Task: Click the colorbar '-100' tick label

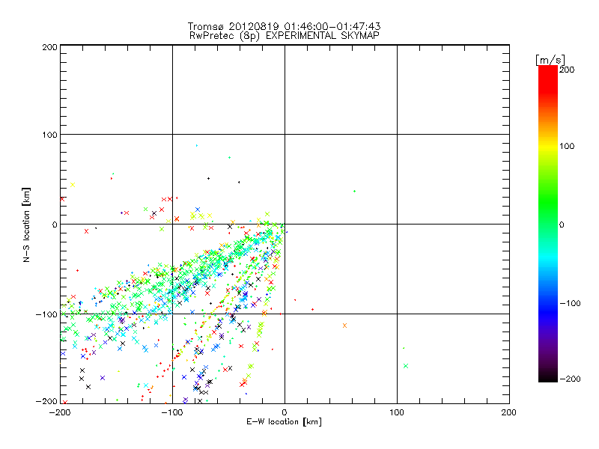Action: 570,303
